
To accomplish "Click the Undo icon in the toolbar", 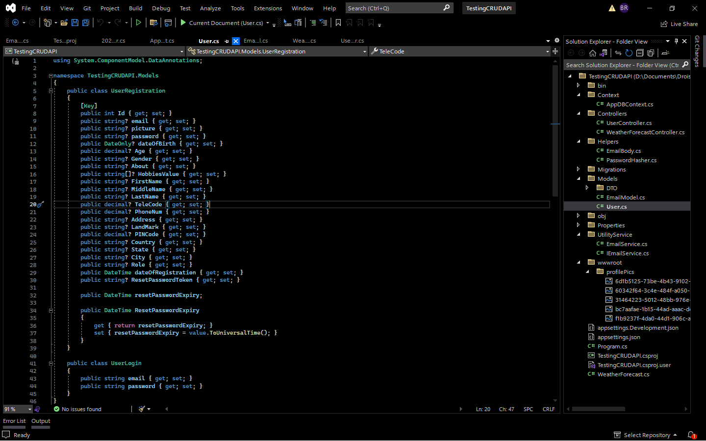I will [x=102, y=23].
